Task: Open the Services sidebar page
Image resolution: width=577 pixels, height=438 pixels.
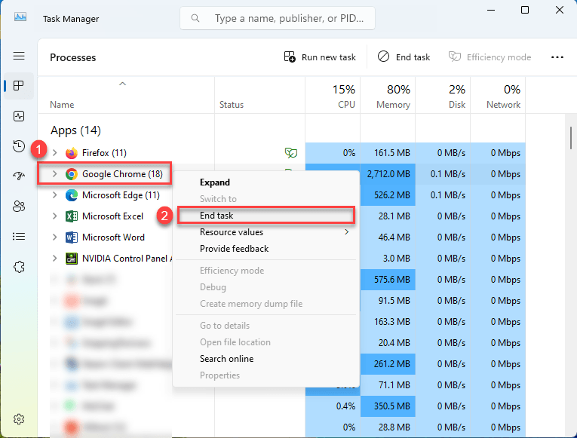Action: tap(19, 267)
